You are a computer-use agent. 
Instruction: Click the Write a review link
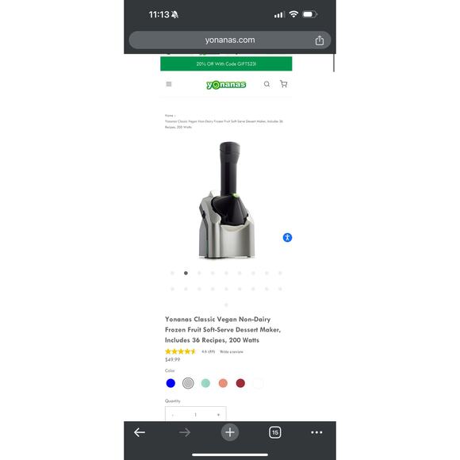pyautogui.click(x=232, y=351)
